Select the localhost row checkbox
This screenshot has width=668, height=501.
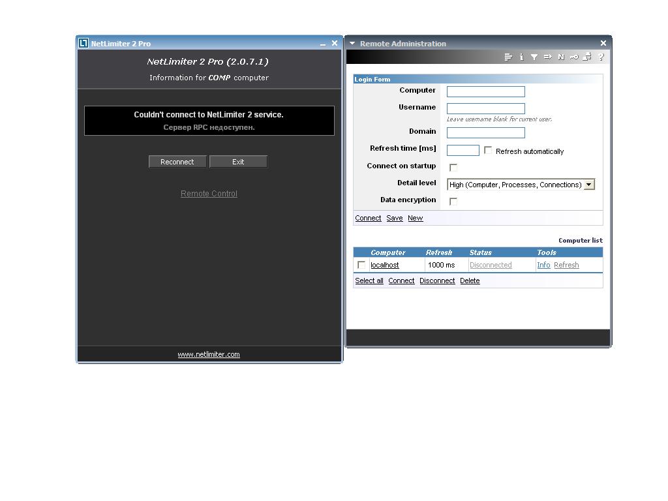[x=361, y=265]
